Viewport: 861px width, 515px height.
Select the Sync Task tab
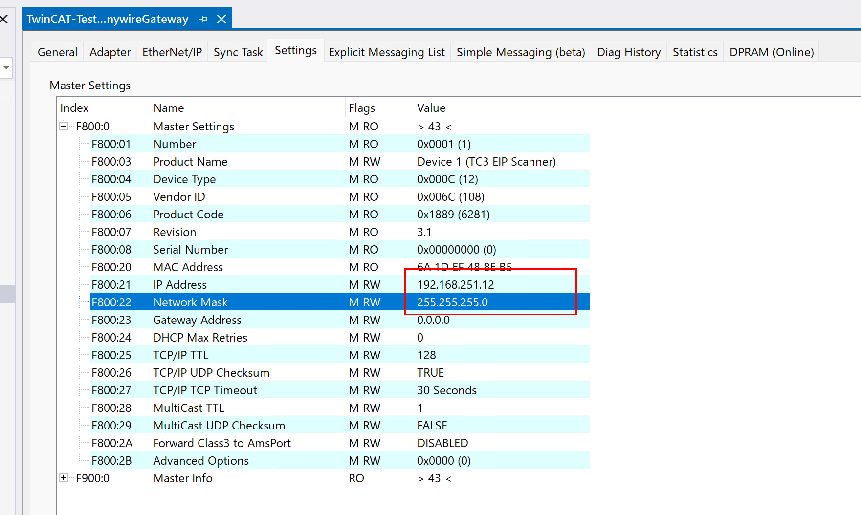(x=238, y=52)
